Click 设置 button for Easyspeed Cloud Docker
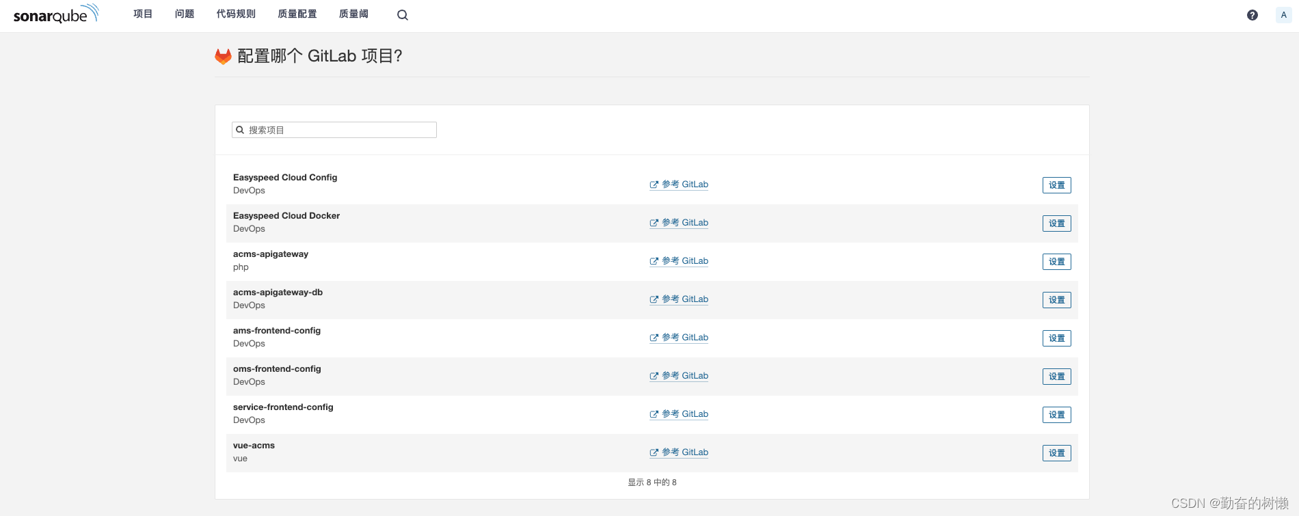 pyautogui.click(x=1057, y=223)
